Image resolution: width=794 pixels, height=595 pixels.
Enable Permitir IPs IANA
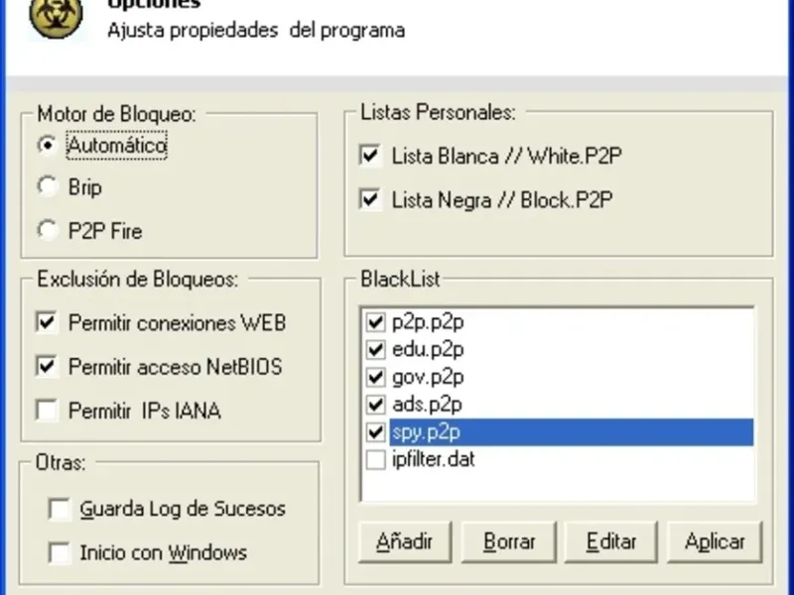[46, 410]
